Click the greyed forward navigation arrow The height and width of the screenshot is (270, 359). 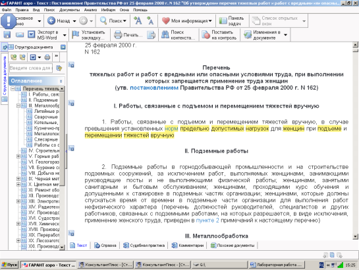point(83,20)
